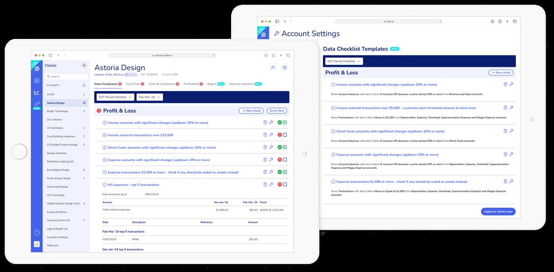Click the client search field
554x272 pixels.
(x=67, y=76)
